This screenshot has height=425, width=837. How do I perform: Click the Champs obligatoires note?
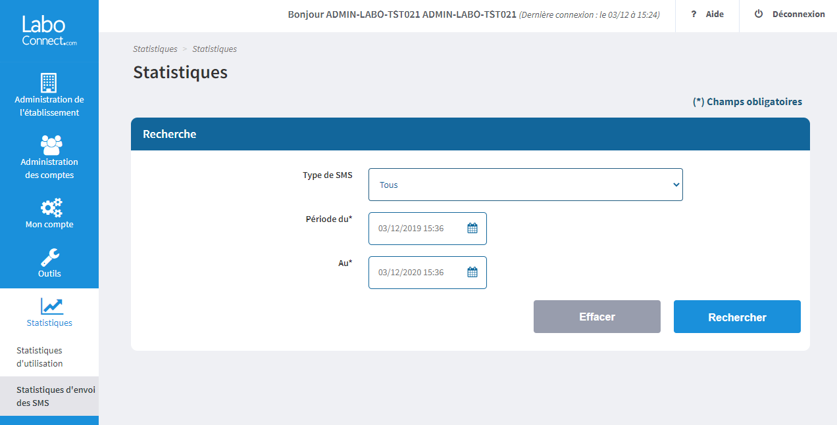click(x=748, y=102)
